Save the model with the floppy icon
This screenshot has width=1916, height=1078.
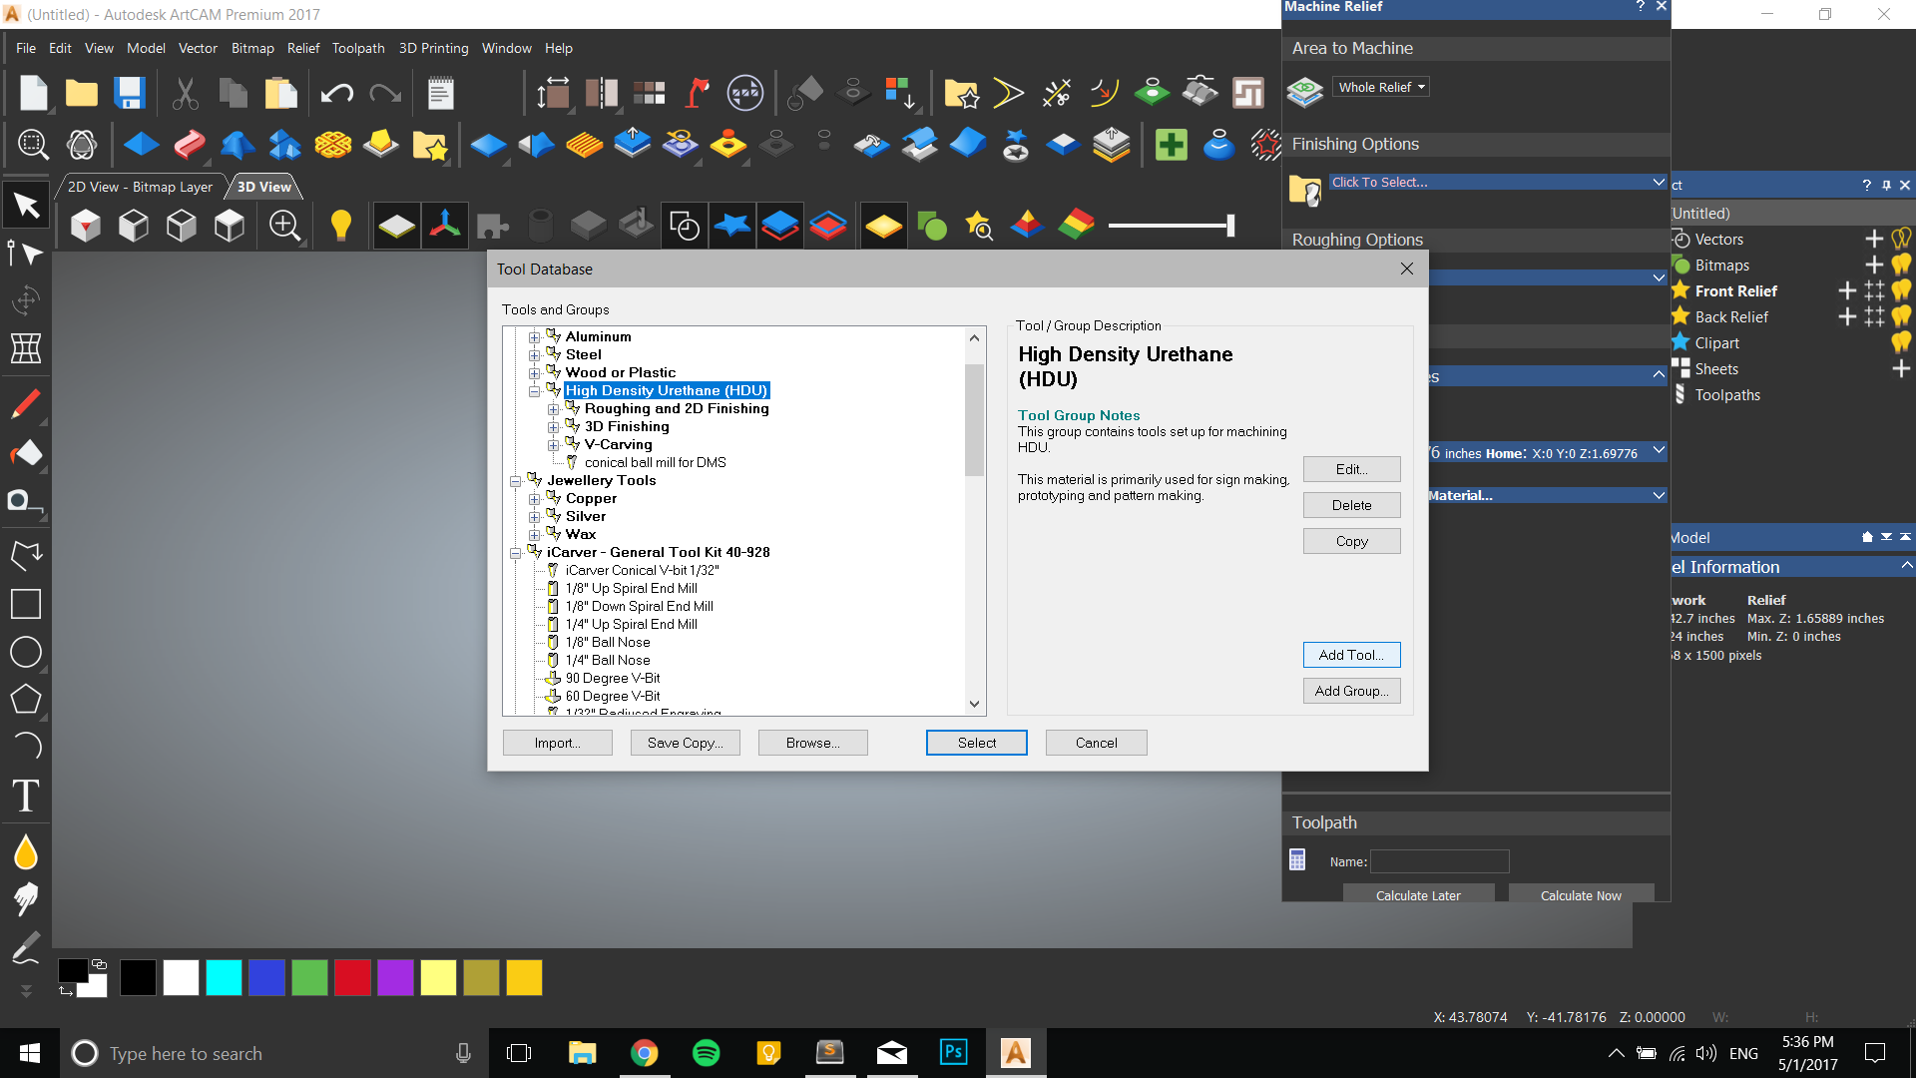[130, 94]
